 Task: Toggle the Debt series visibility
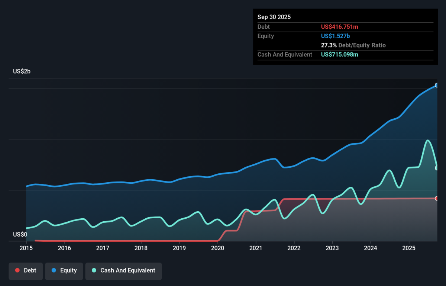(x=26, y=271)
